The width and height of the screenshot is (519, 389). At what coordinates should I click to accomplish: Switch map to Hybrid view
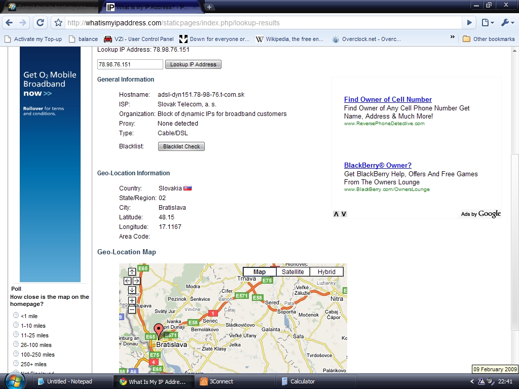coord(326,272)
